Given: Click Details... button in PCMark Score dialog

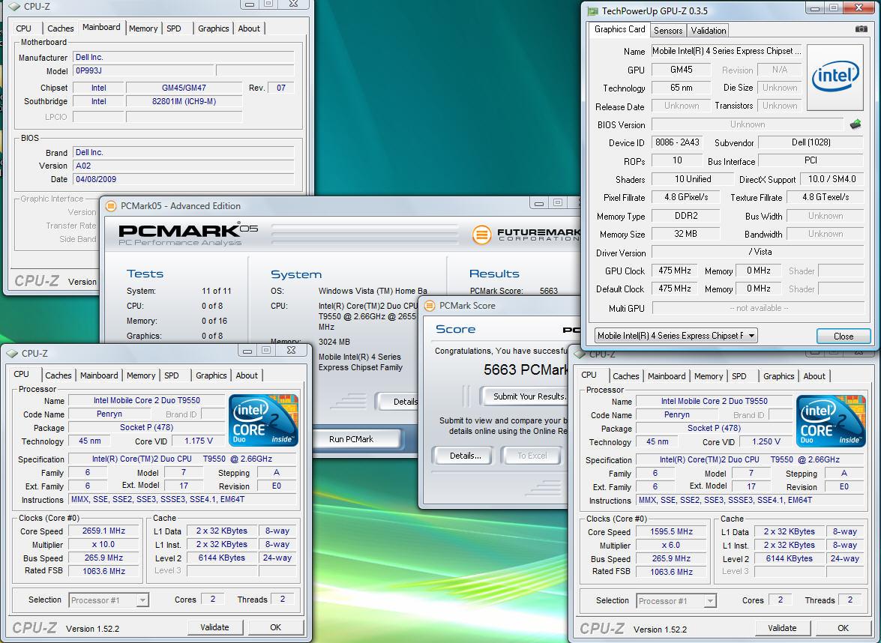Looking at the screenshot, I should pos(465,456).
